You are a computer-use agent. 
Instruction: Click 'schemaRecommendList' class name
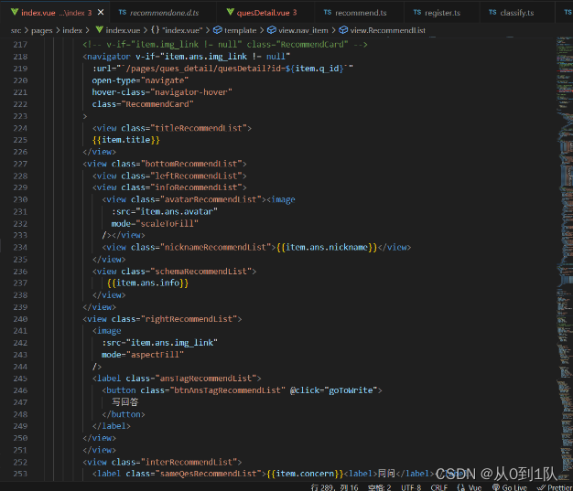(x=201, y=272)
